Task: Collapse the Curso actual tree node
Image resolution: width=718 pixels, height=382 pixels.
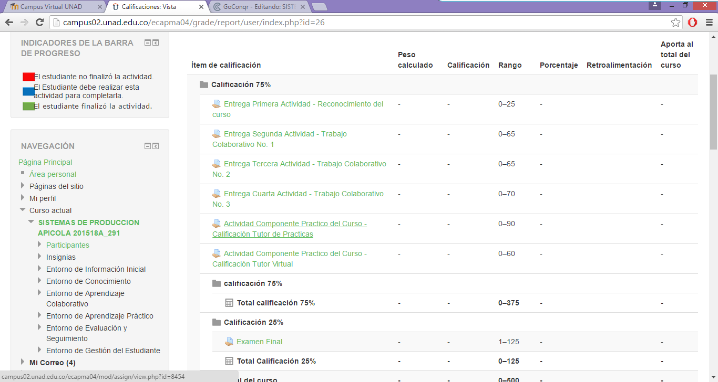Action: coord(23,210)
